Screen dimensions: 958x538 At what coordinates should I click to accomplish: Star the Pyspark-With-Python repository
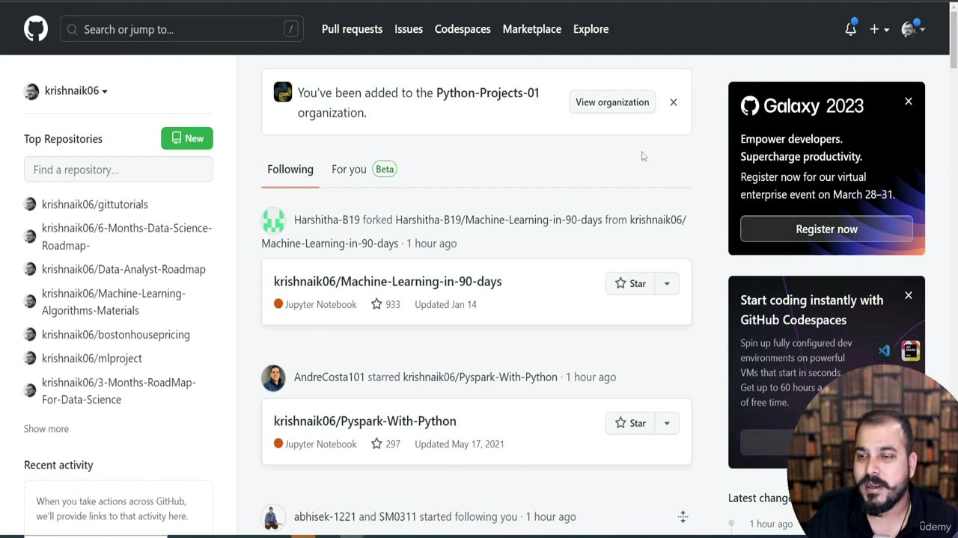(630, 423)
